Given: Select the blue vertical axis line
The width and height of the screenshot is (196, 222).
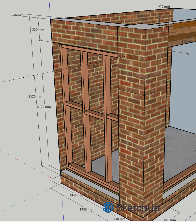Looking at the screenshot, I should tap(50, 8).
